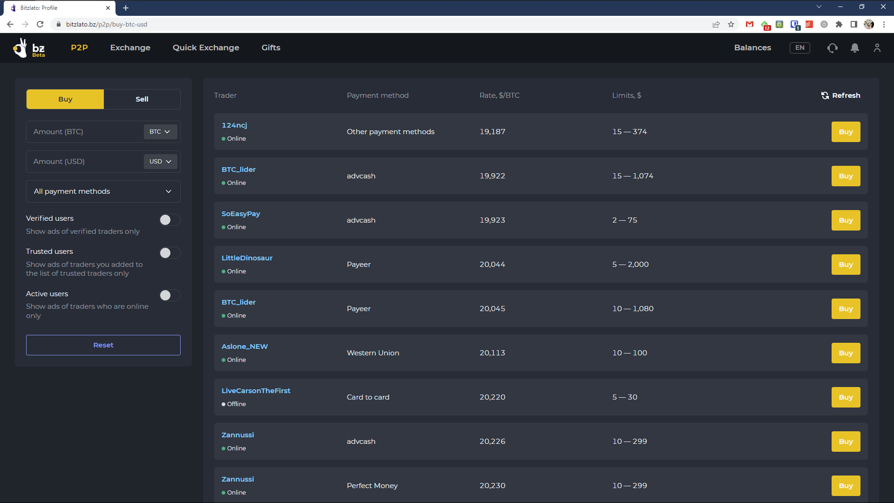Bookmark this page with the star icon

click(x=731, y=24)
